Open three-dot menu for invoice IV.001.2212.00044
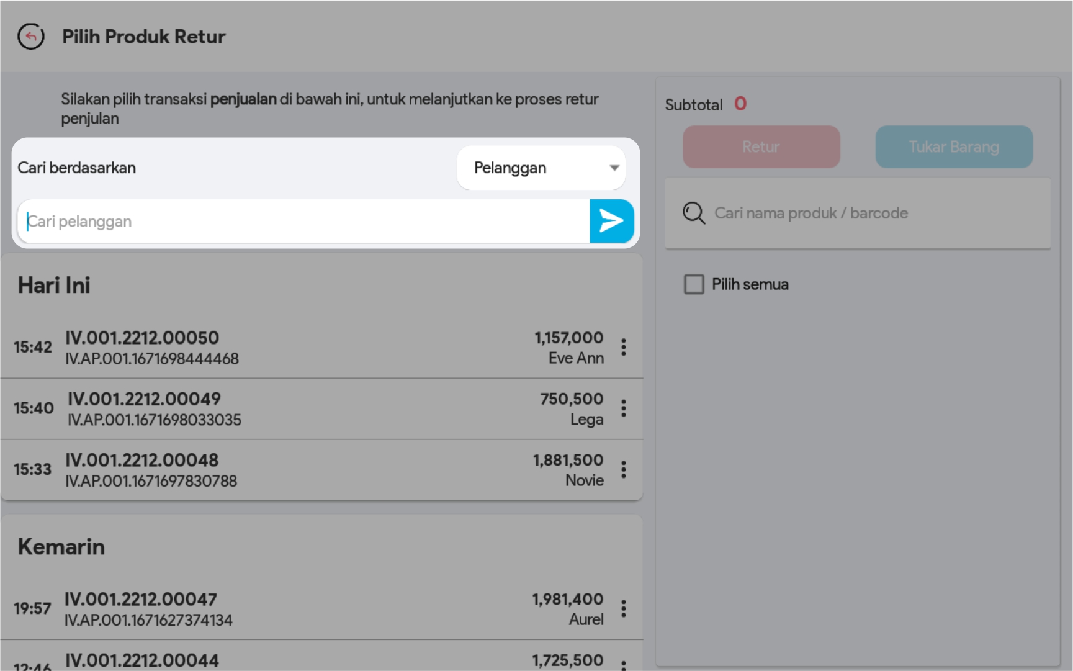 624,664
